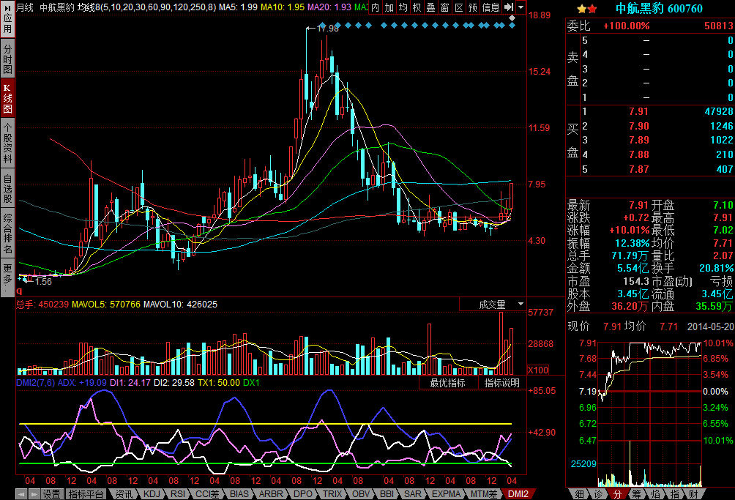Switch to the RSI indicator tab
This screenshot has width=735, height=500.
point(178,494)
